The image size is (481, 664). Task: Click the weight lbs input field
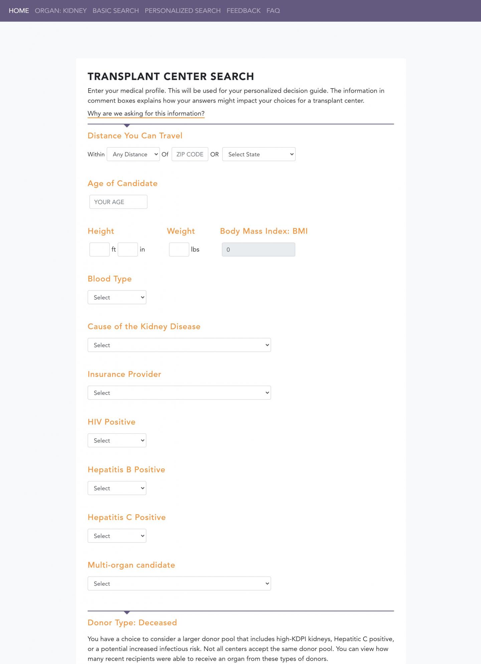pyautogui.click(x=179, y=249)
